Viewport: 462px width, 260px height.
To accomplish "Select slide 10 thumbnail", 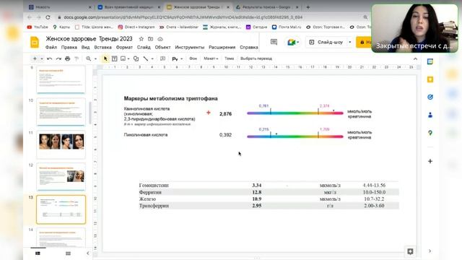I will click(61, 112).
